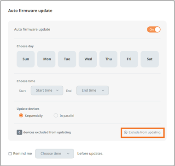Pick the Wed day button
175x166 pixels.
coord(88,59)
